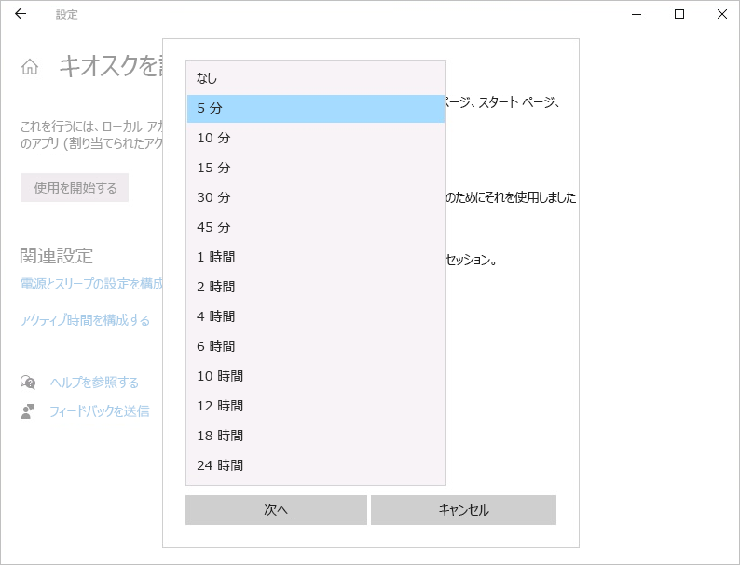Choose the '5 分' option
Image resolution: width=740 pixels, height=565 pixels.
click(315, 108)
